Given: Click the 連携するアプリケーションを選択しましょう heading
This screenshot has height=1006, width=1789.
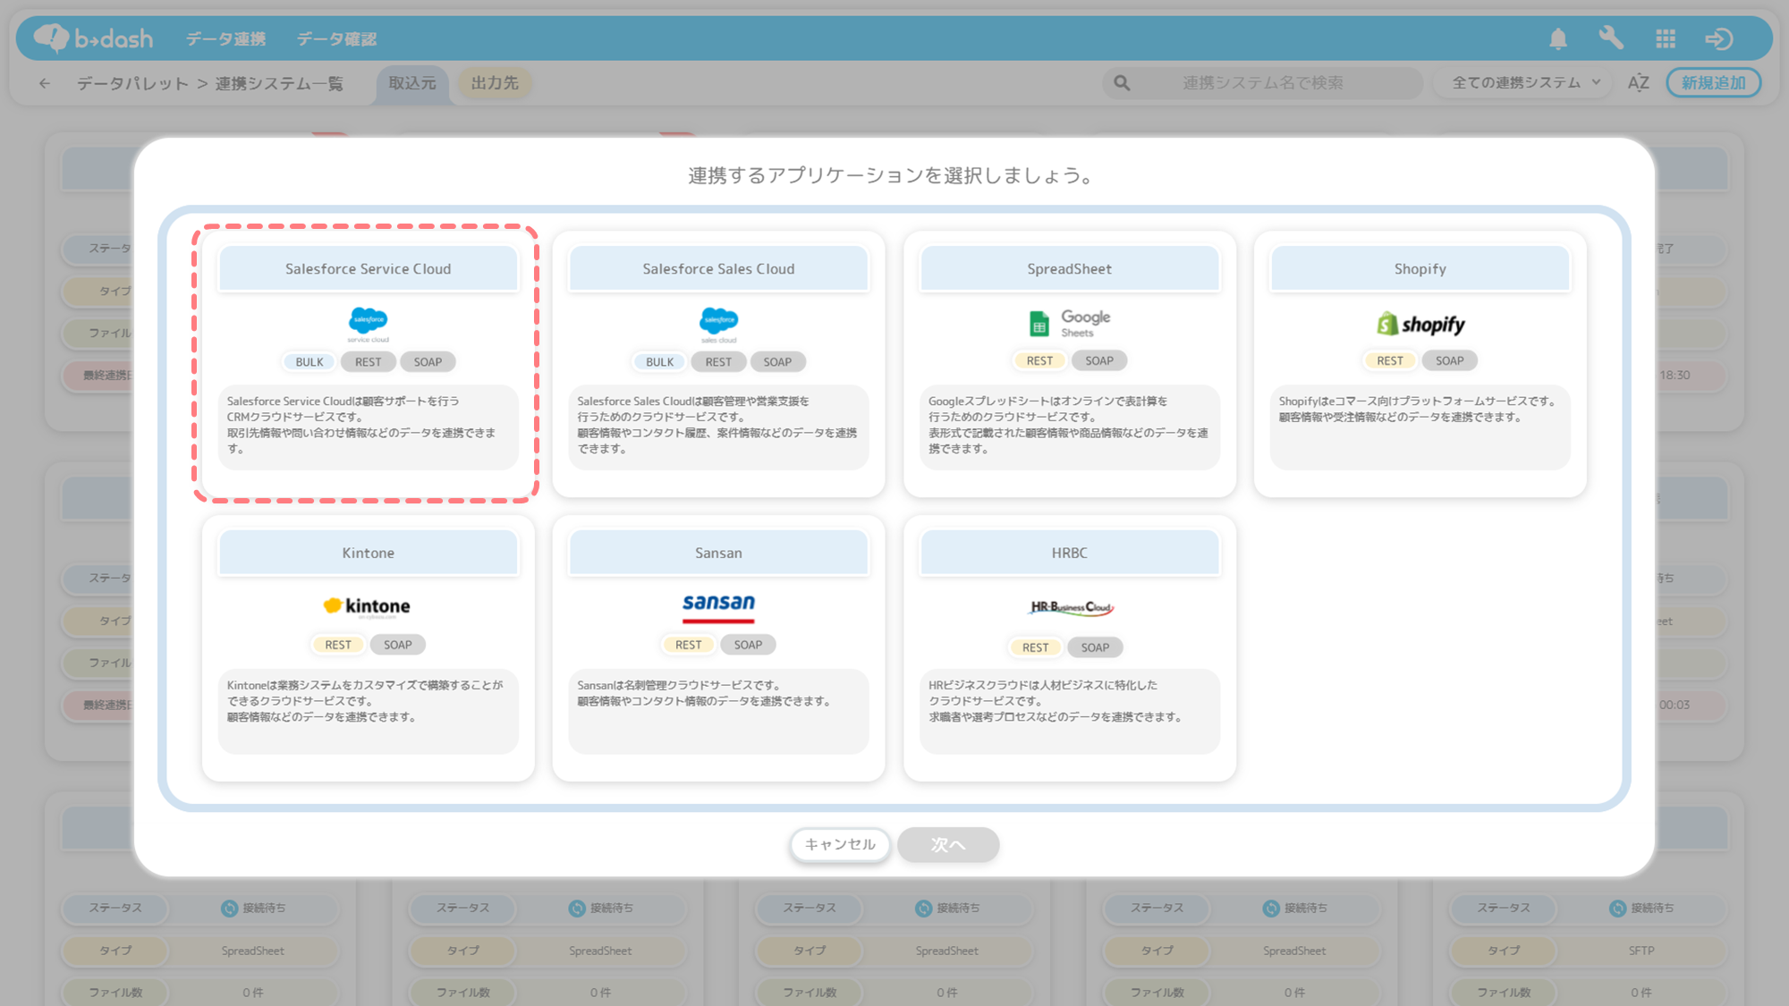Looking at the screenshot, I should (894, 175).
